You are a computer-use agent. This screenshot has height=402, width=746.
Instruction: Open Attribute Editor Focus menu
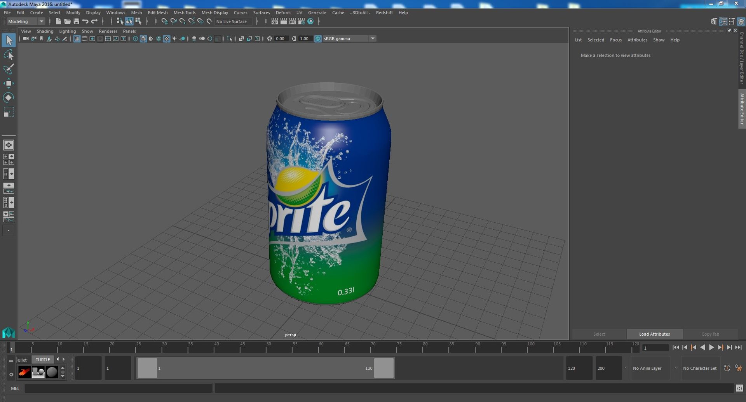[x=616, y=40]
